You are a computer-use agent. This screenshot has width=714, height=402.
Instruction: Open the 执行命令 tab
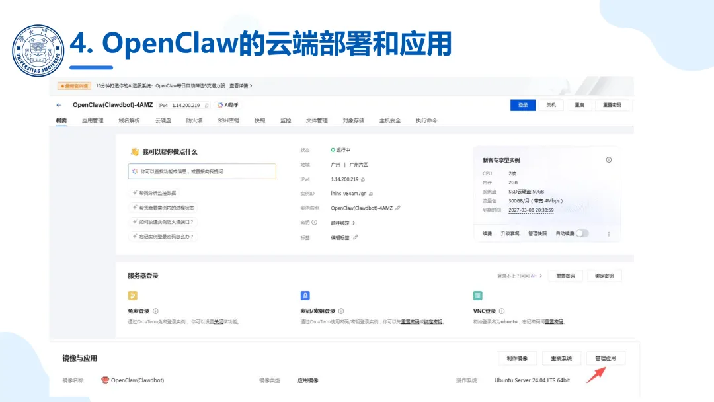point(426,120)
